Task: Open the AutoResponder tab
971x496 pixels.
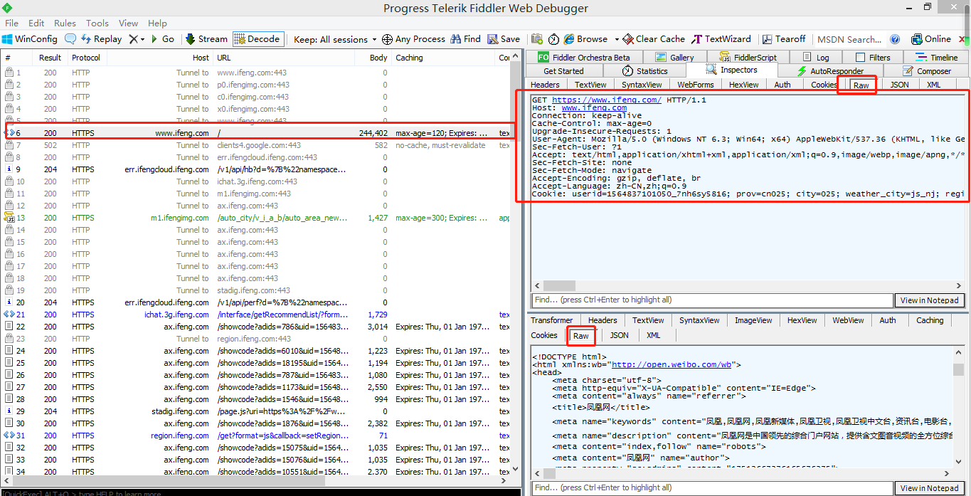Action: point(829,71)
